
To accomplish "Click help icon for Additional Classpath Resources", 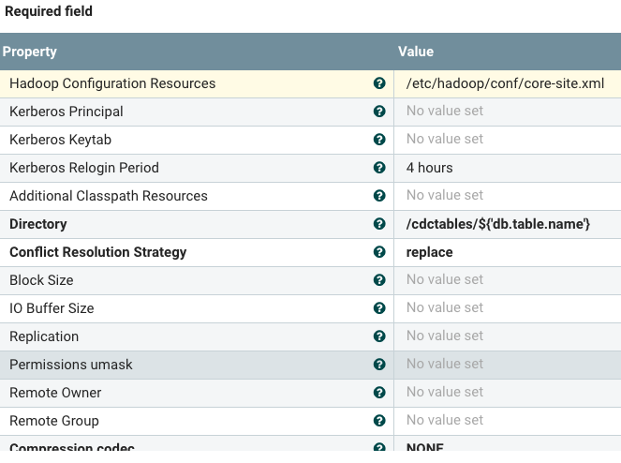I will click(x=379, y=196).
